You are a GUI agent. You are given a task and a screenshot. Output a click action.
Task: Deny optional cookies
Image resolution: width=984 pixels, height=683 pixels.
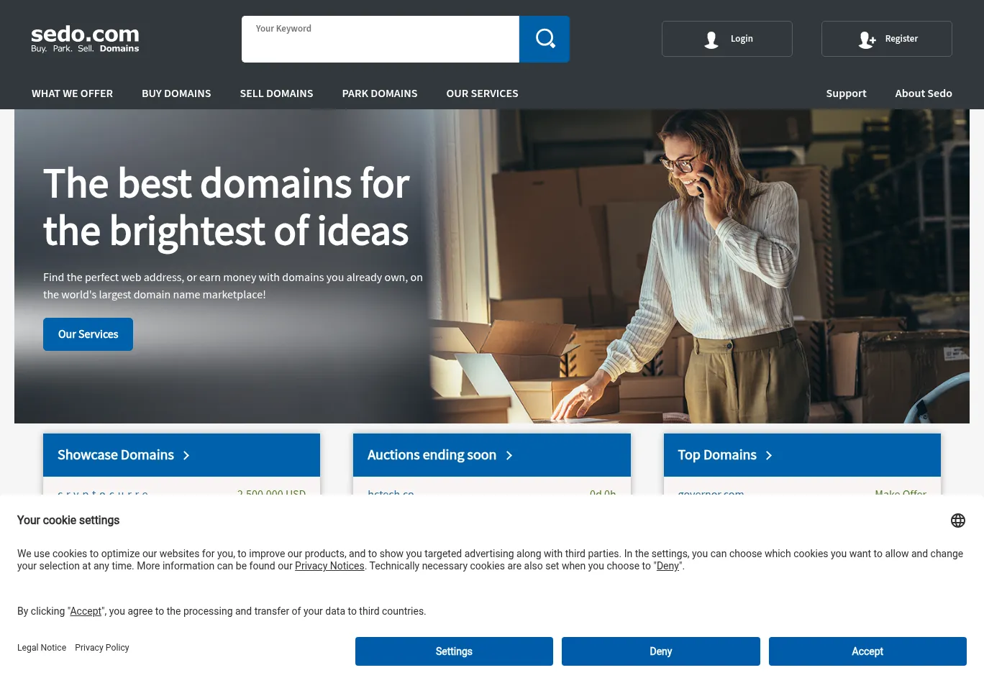pyautogui.click(x=660, y=651)
